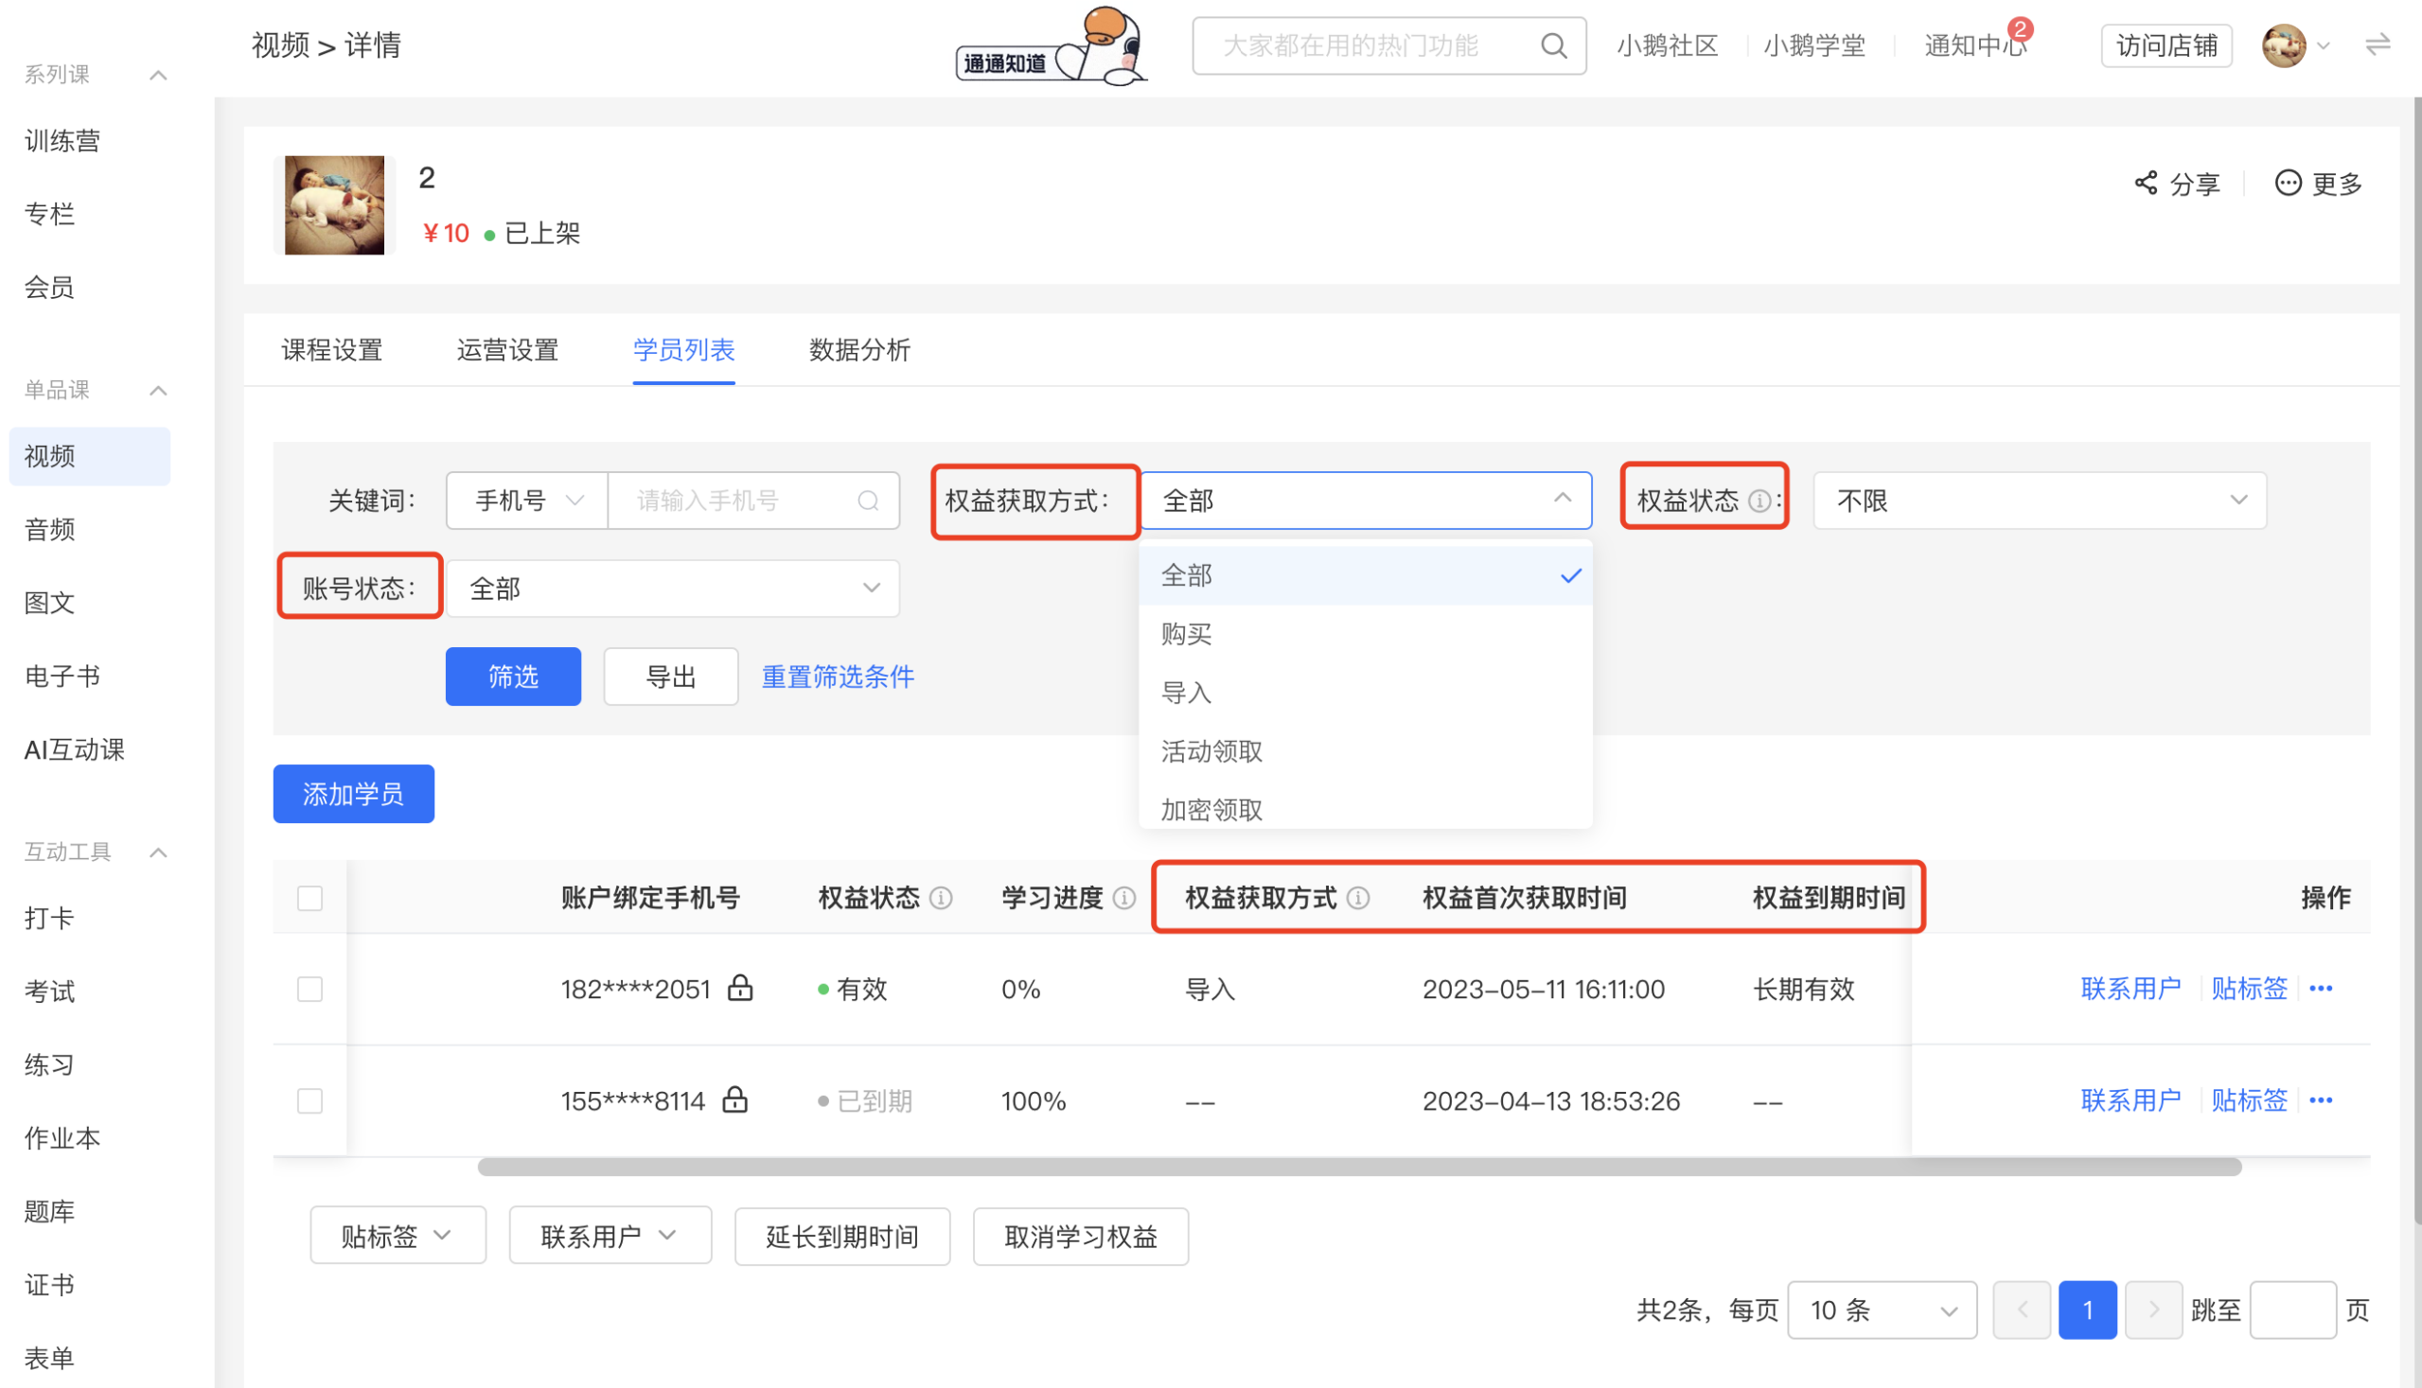Viewport: 2422px width, 1388px height.
Task: Check the row checkbox for 155****8114
Action: coord(309,1100)
